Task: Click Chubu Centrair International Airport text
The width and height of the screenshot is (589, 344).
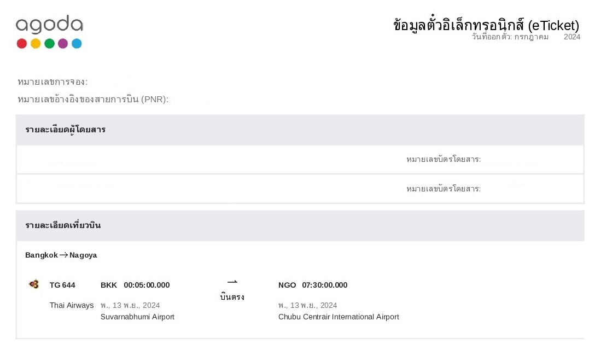Action: 339,317
